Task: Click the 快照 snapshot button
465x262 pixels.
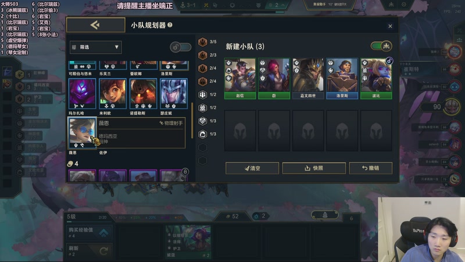Action: click(x=314, y=168)
